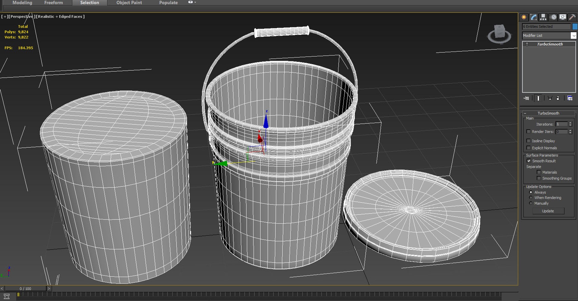The height and width of the screenshot is (301, 578).
Task: Open Realistic + Edged Faces shading menu
Action: tap(60, 17)
